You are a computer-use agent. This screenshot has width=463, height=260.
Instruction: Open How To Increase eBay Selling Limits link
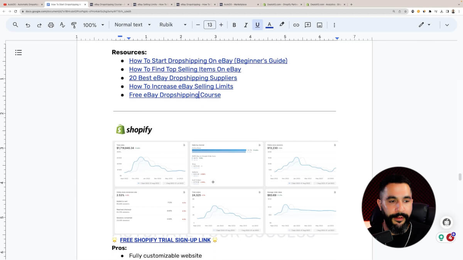pyautogui.click(x=181, y=86)
